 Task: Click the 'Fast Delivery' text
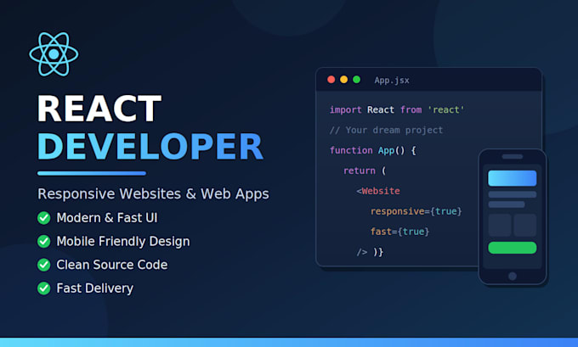tap(94, 288)
